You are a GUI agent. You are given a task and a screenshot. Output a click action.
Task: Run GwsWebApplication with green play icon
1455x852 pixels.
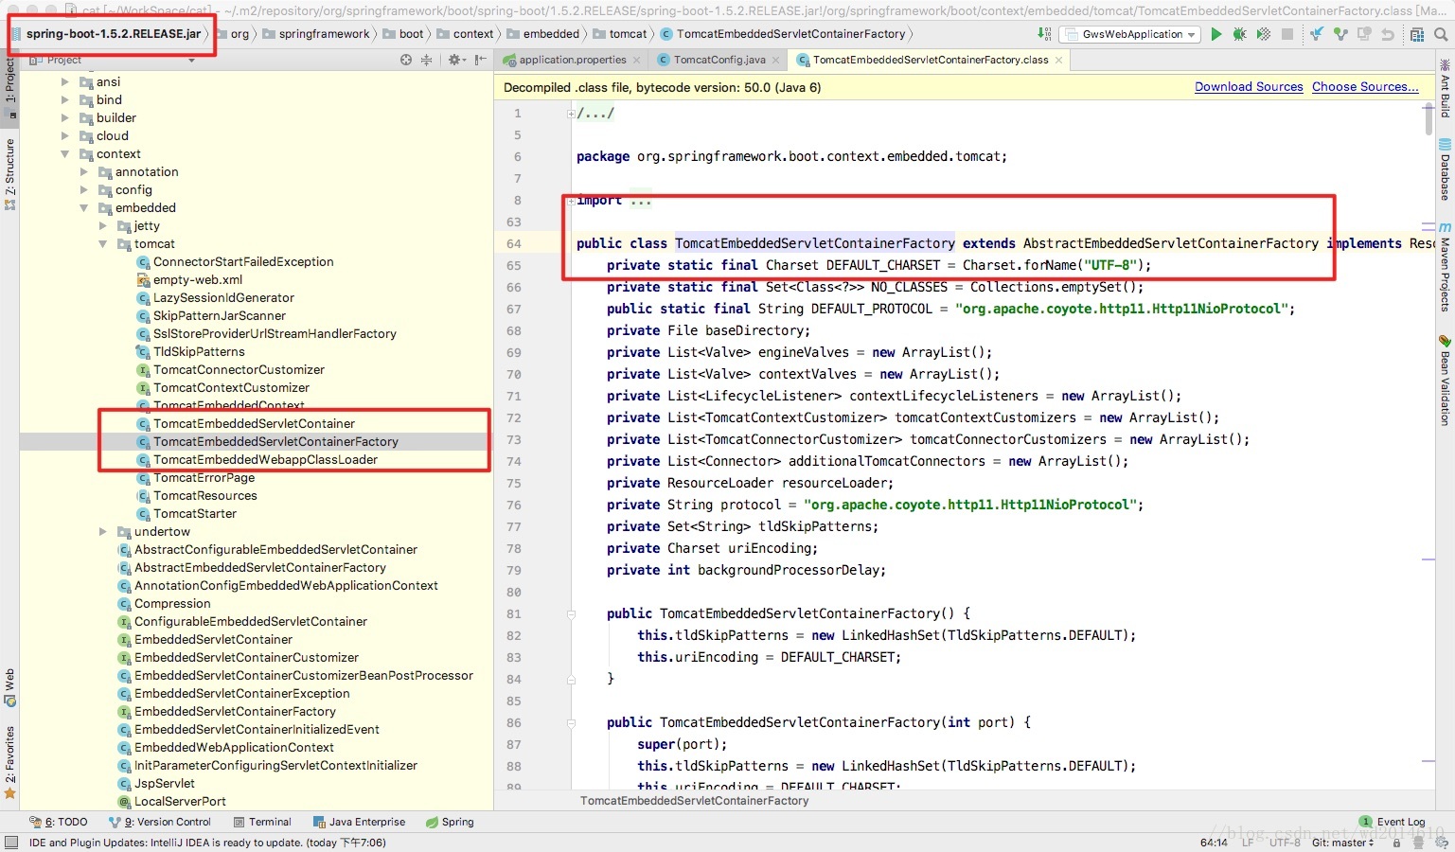point(1216,34)
